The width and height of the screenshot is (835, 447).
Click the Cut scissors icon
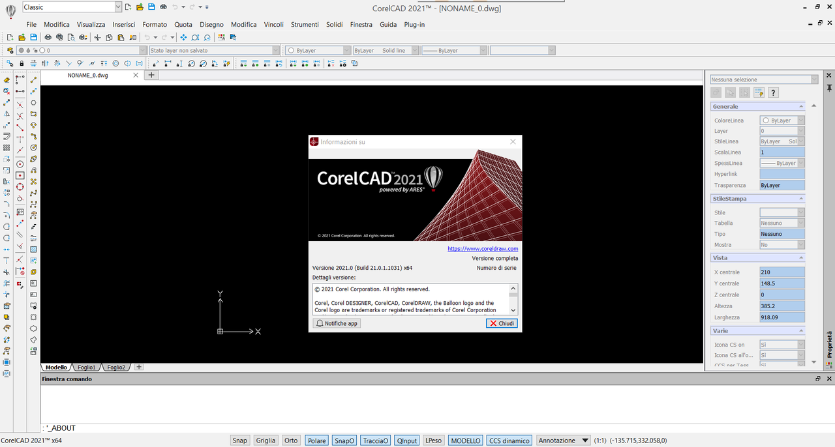97,37
